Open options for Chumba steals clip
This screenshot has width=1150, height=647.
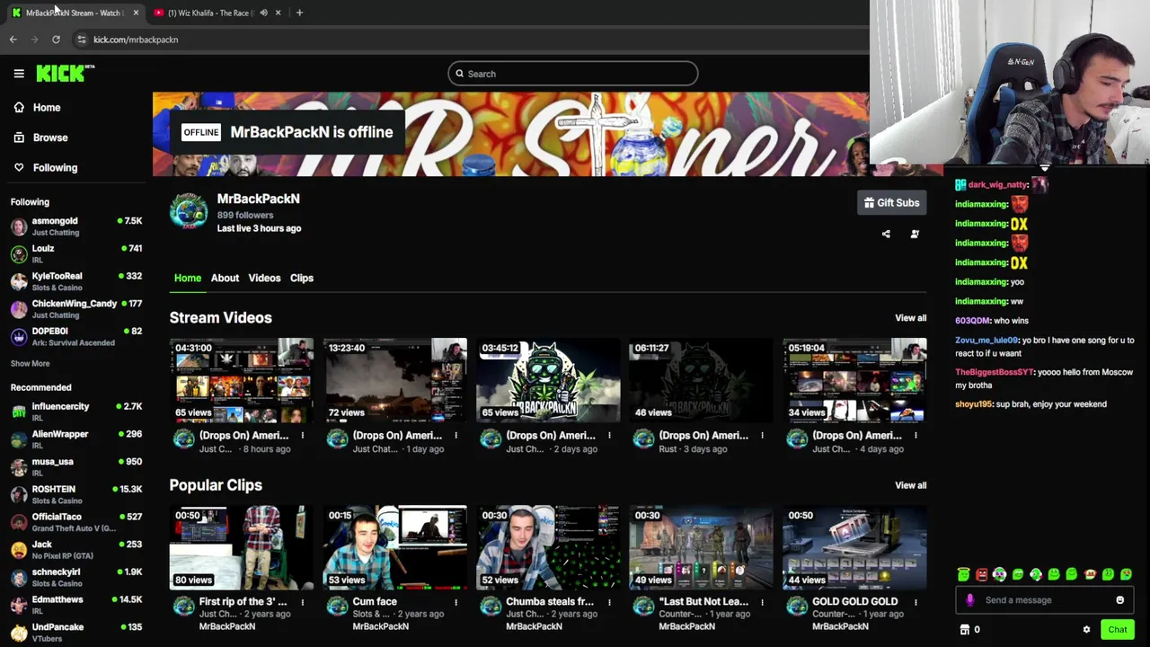coord(609,602)
